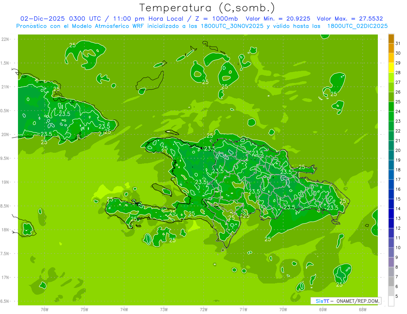Pick the gray swatch between 6 and 7
This screenshot has height=314, width=407.
(391, 282)
